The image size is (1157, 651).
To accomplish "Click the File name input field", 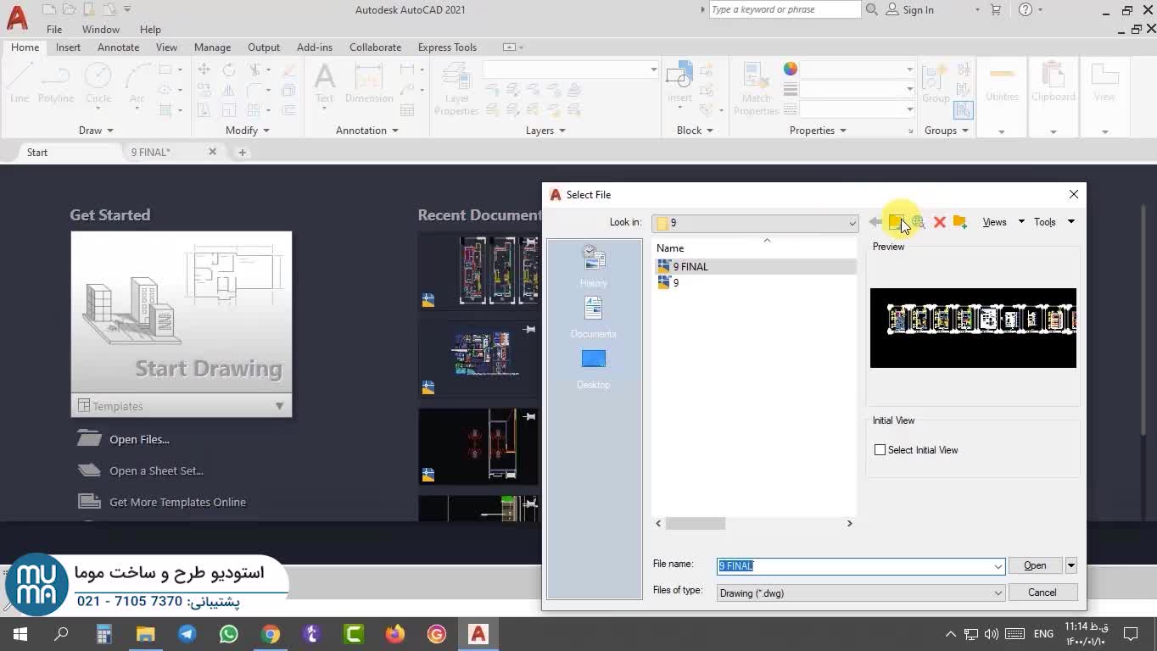I will click(x=855, y=566).
